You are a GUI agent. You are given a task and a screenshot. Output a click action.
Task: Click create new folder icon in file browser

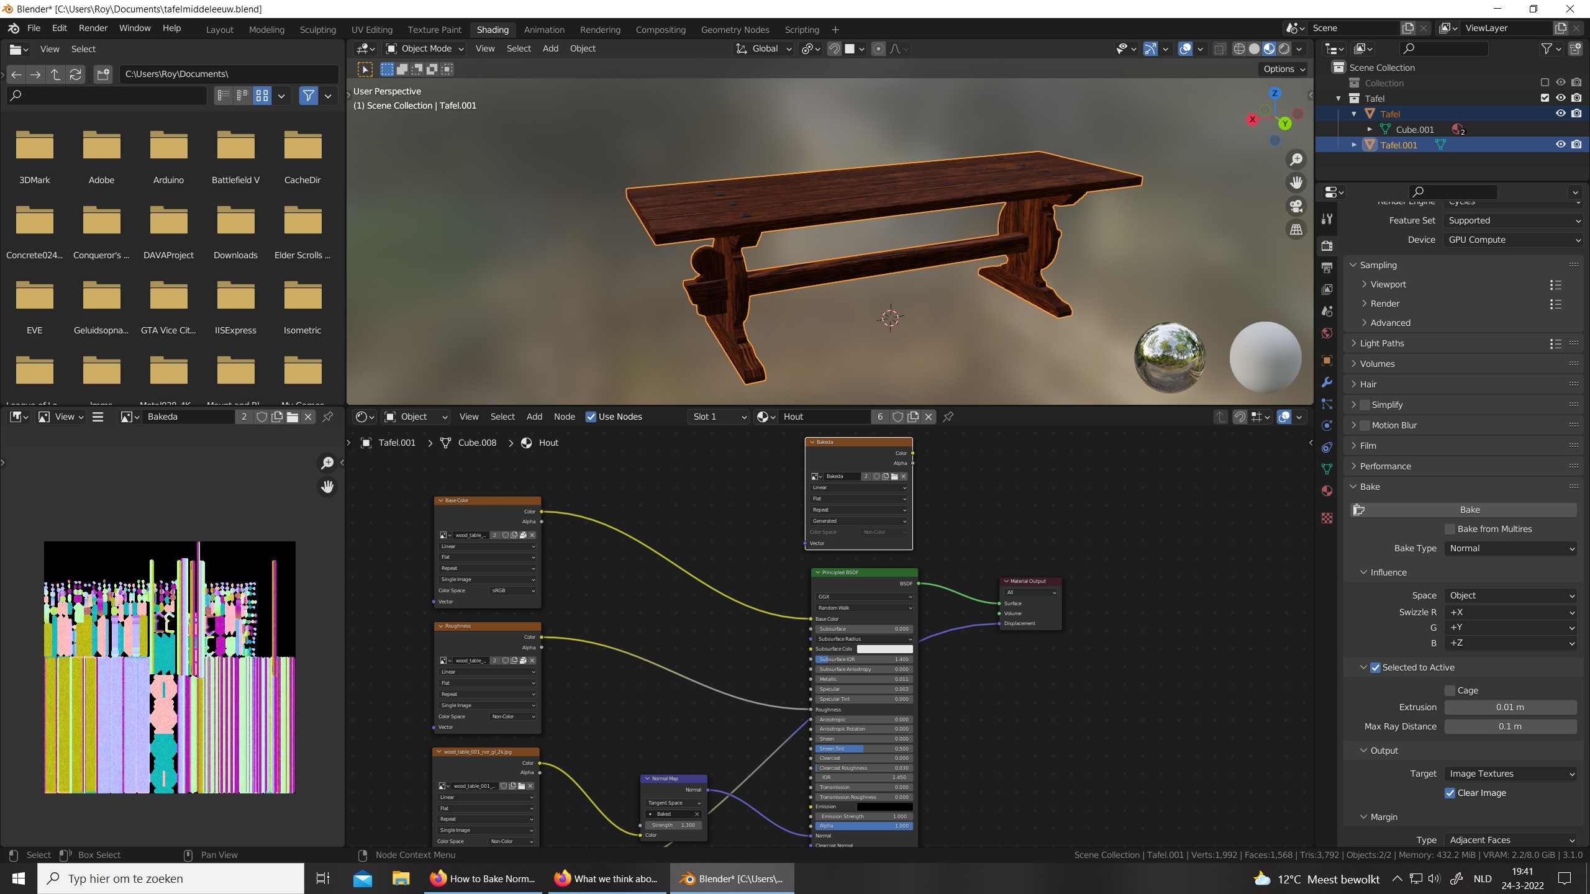103,74
